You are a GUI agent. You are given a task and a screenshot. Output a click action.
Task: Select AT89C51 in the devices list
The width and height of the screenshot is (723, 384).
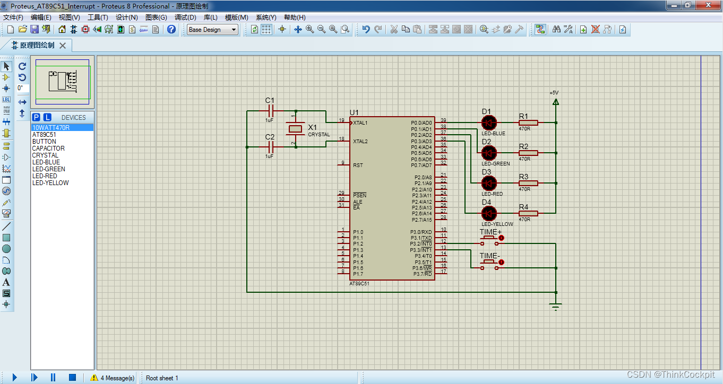pyautogui.click(x=63, y=135)
